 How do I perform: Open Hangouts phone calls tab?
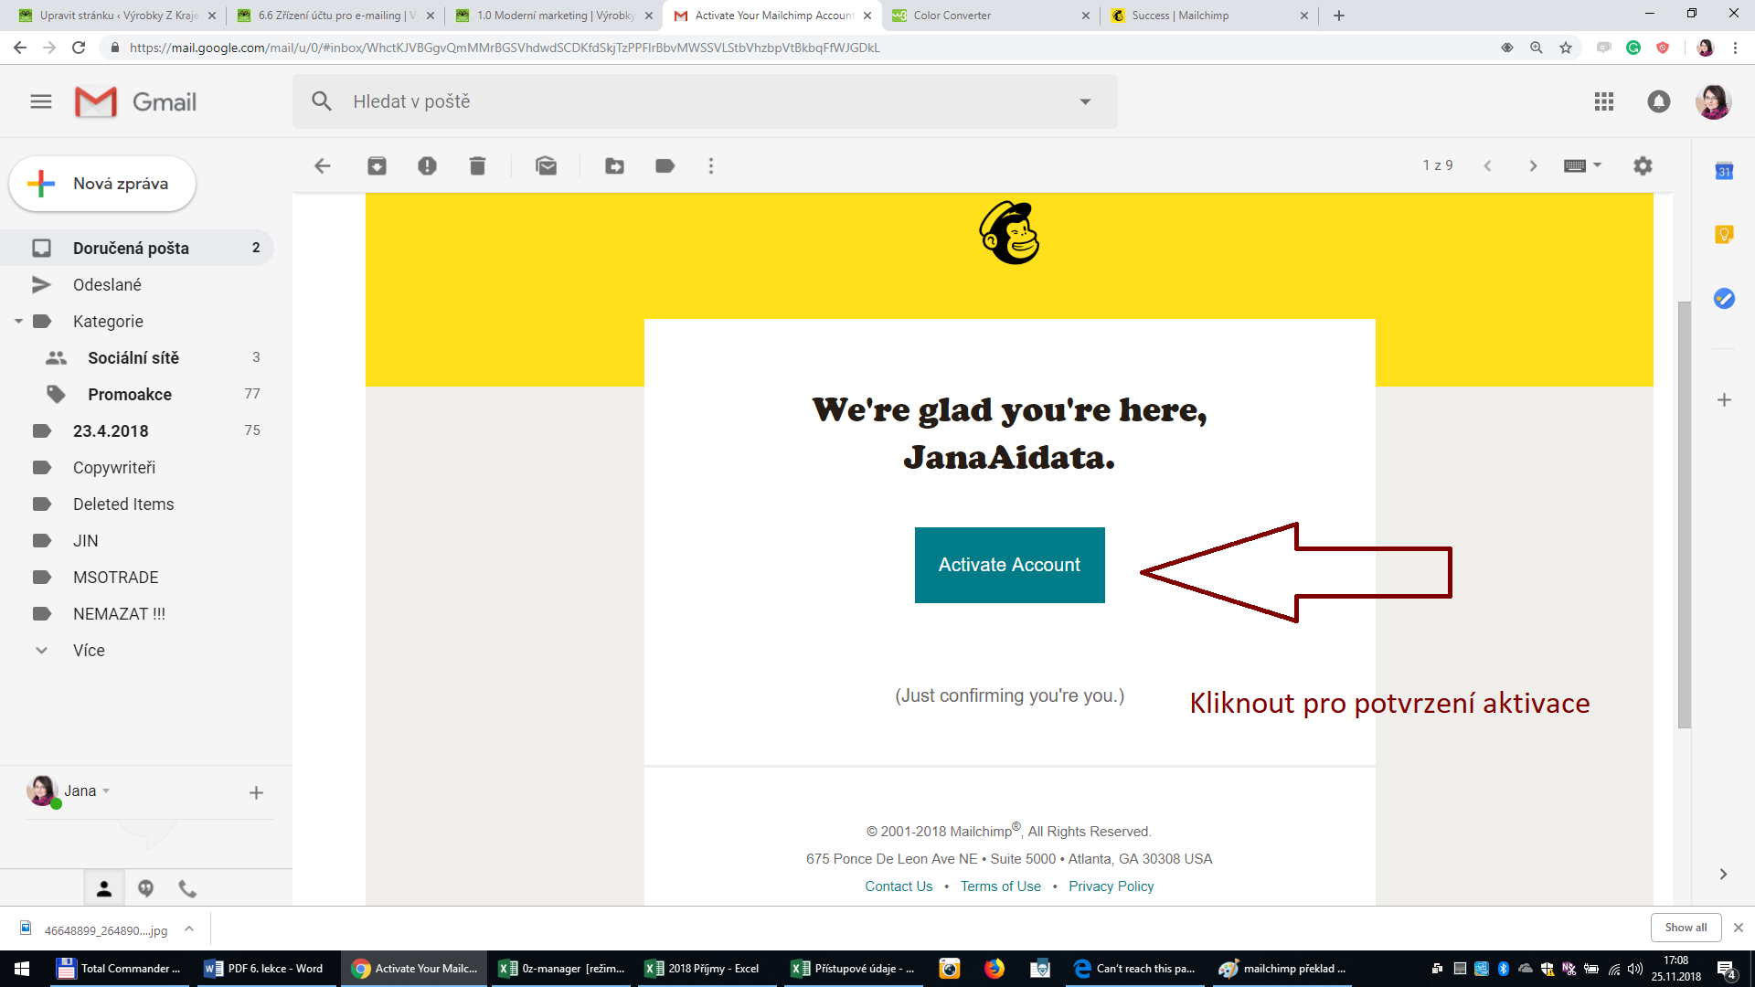(x=187, y=888)
